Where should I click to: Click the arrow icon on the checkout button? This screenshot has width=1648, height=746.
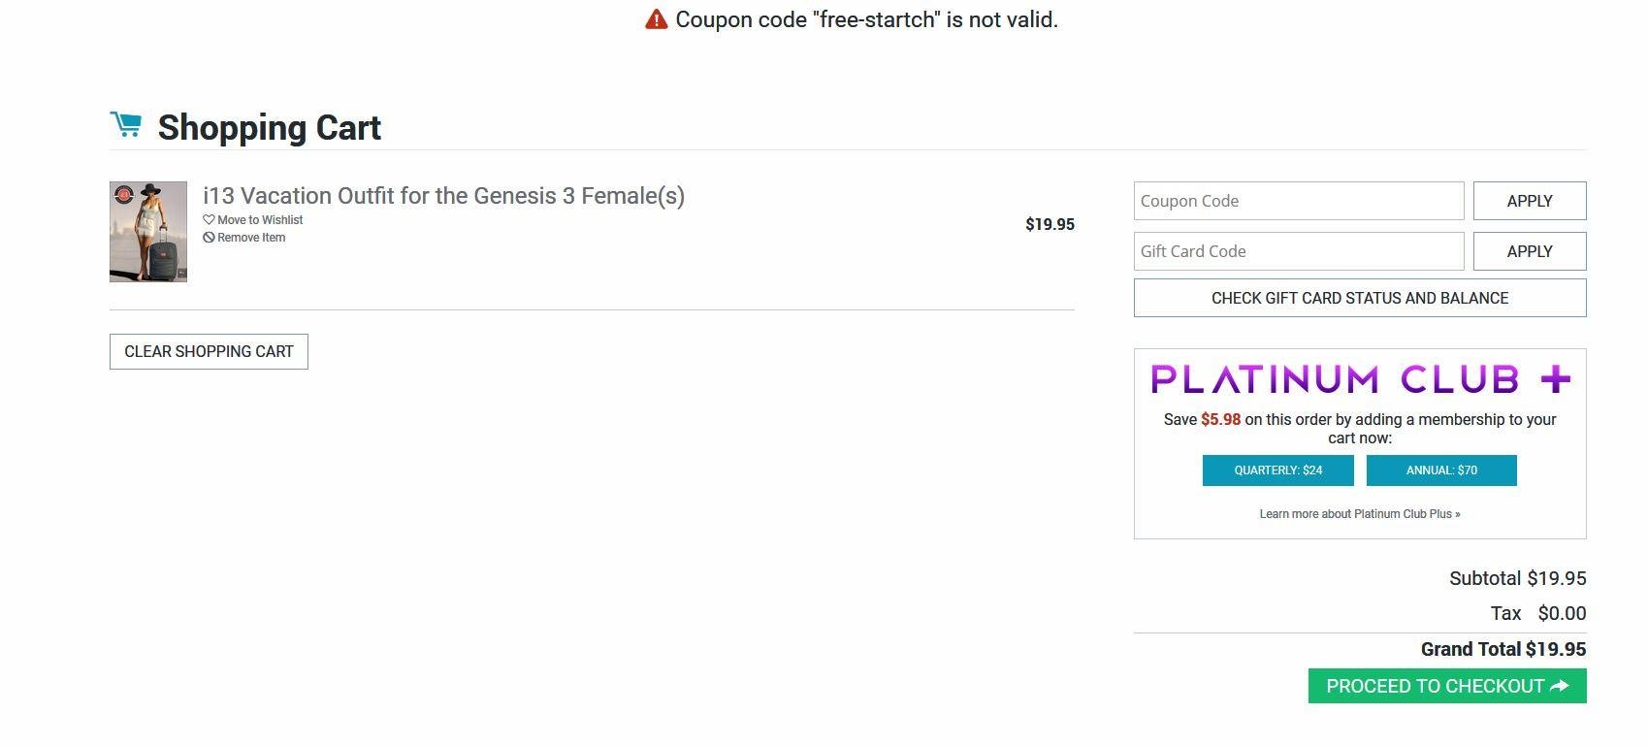pos(1560,686)
